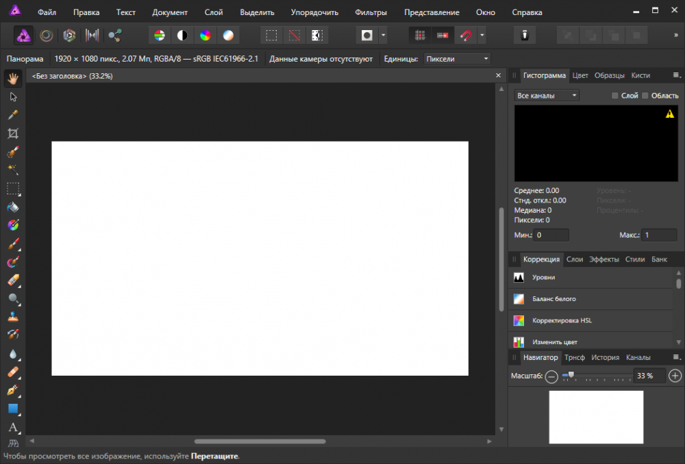Activate the rectangular Marquee selection tool
The width and height of the screenshot is (685, 464).
(13, 189)
